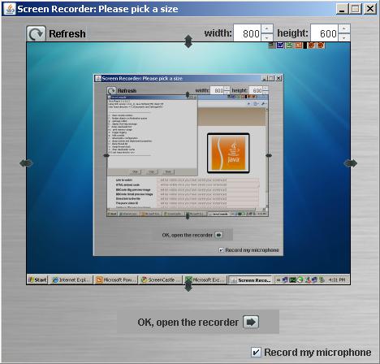
Task: Click the orange Java logo in the preview
Action: pyautogui.click(x=228, y=153)
